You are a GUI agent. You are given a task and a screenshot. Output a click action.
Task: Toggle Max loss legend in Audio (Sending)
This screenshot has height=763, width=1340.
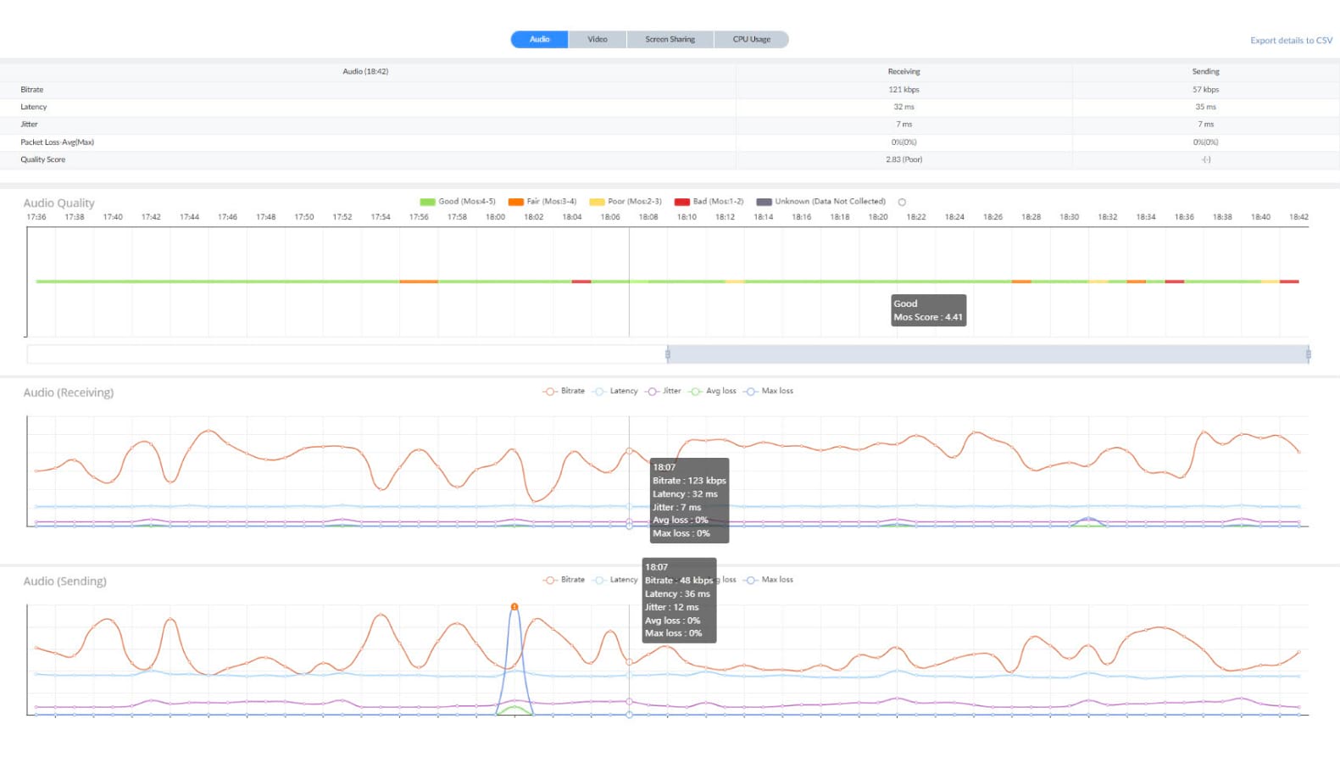point(751,581)
